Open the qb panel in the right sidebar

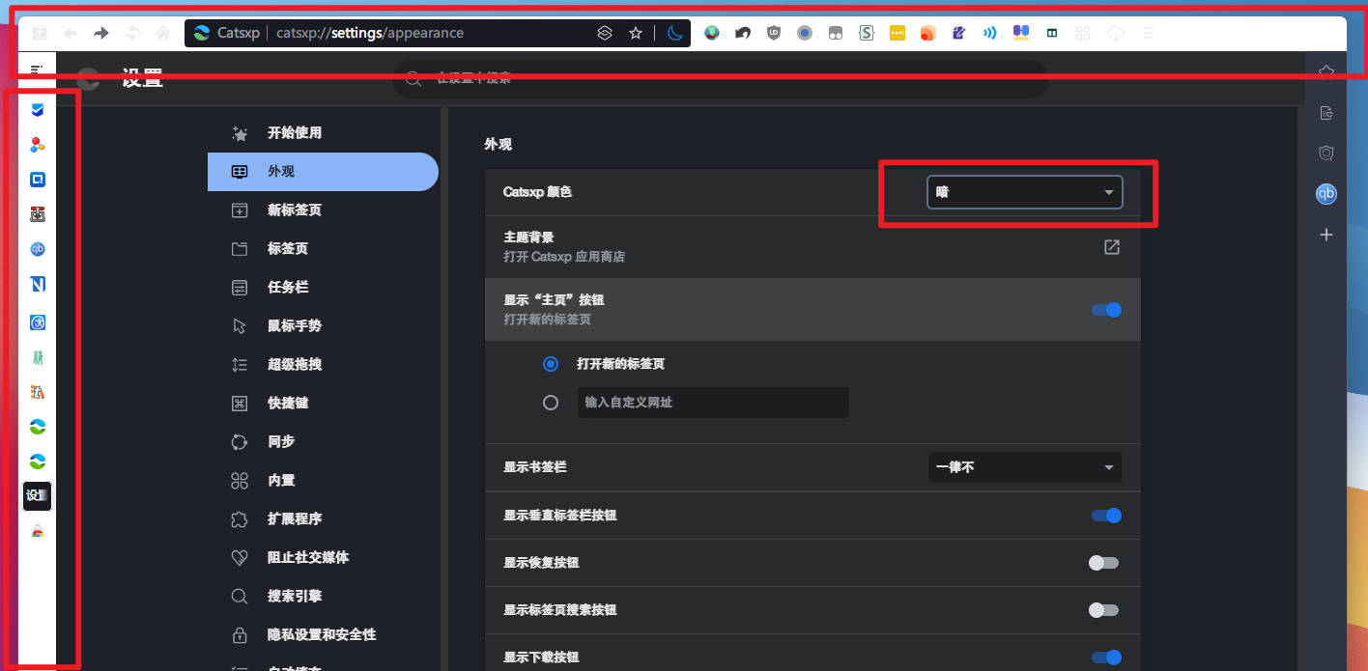tap(1326, 194)
